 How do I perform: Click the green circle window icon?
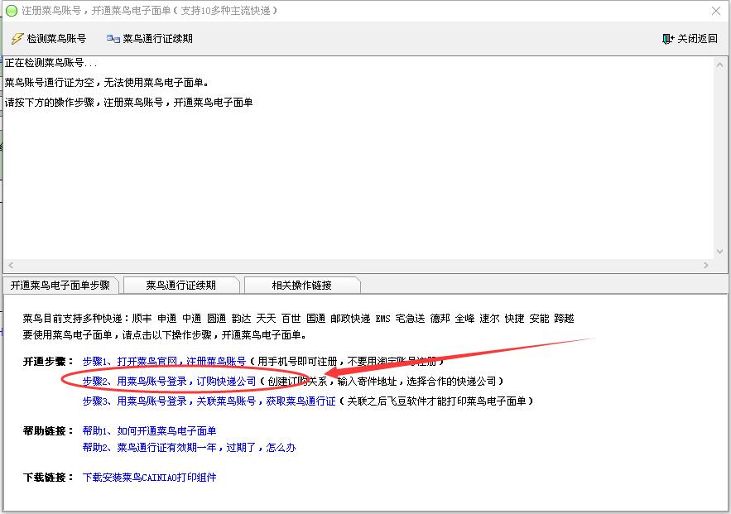[12, 10]
